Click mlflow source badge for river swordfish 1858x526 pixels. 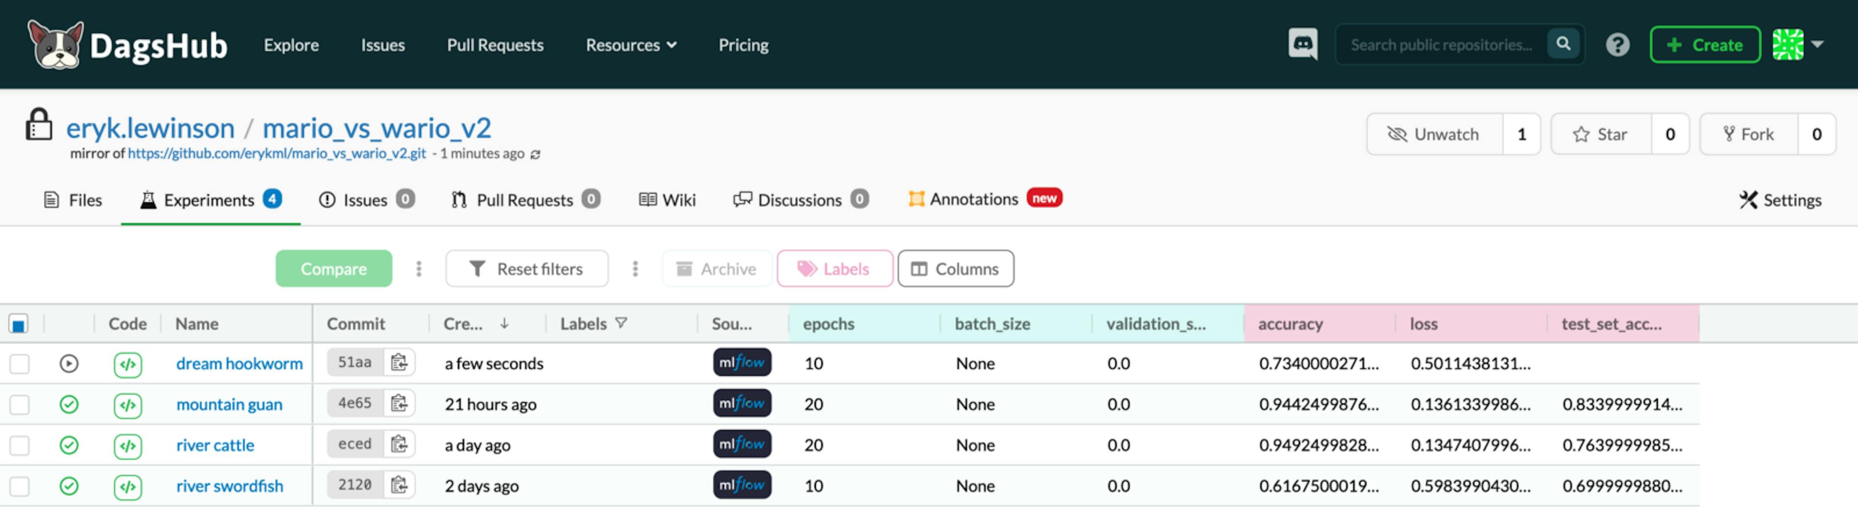[742, 485]
